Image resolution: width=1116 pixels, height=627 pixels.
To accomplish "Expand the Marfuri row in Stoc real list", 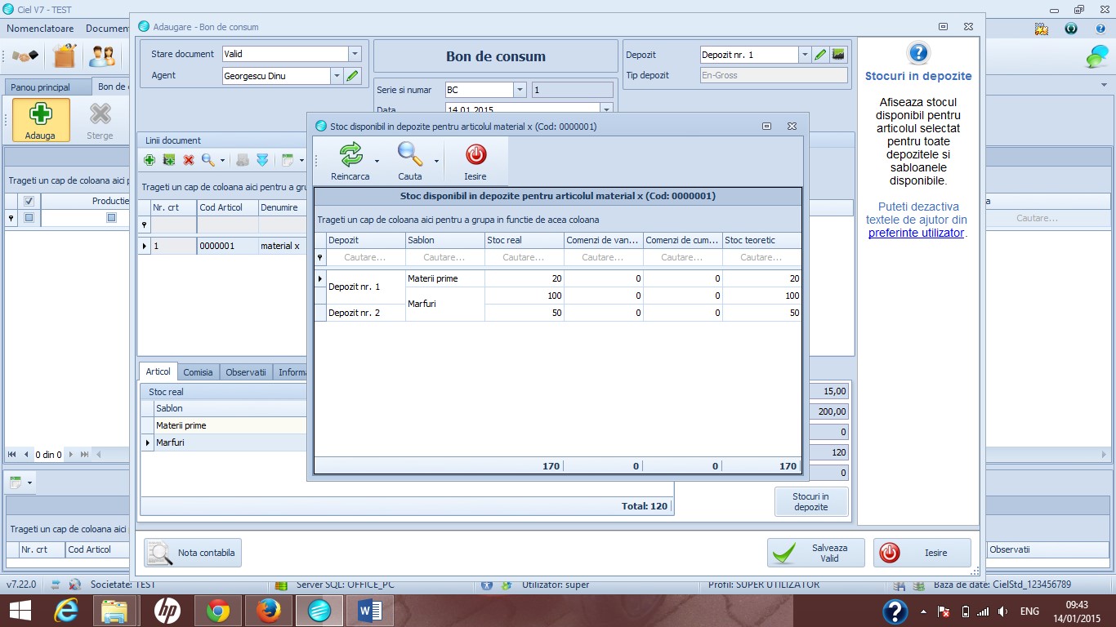I will click(x=148, y=442).
